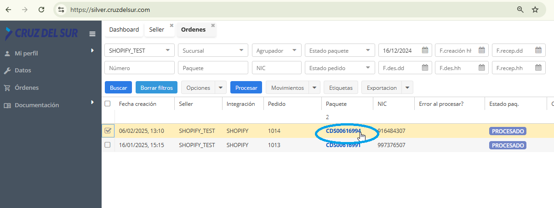Expand the Opciones dropdown arrow
Viewport: 554px width, 208px height.
tap(221, 88)
